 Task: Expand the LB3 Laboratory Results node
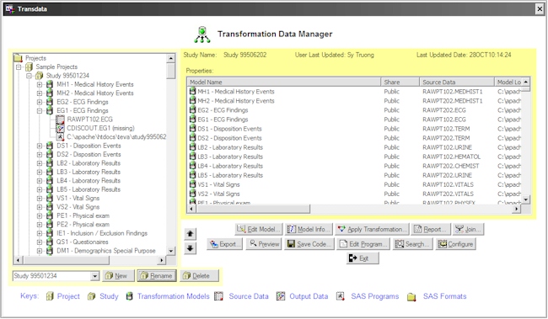pos(40,172)
